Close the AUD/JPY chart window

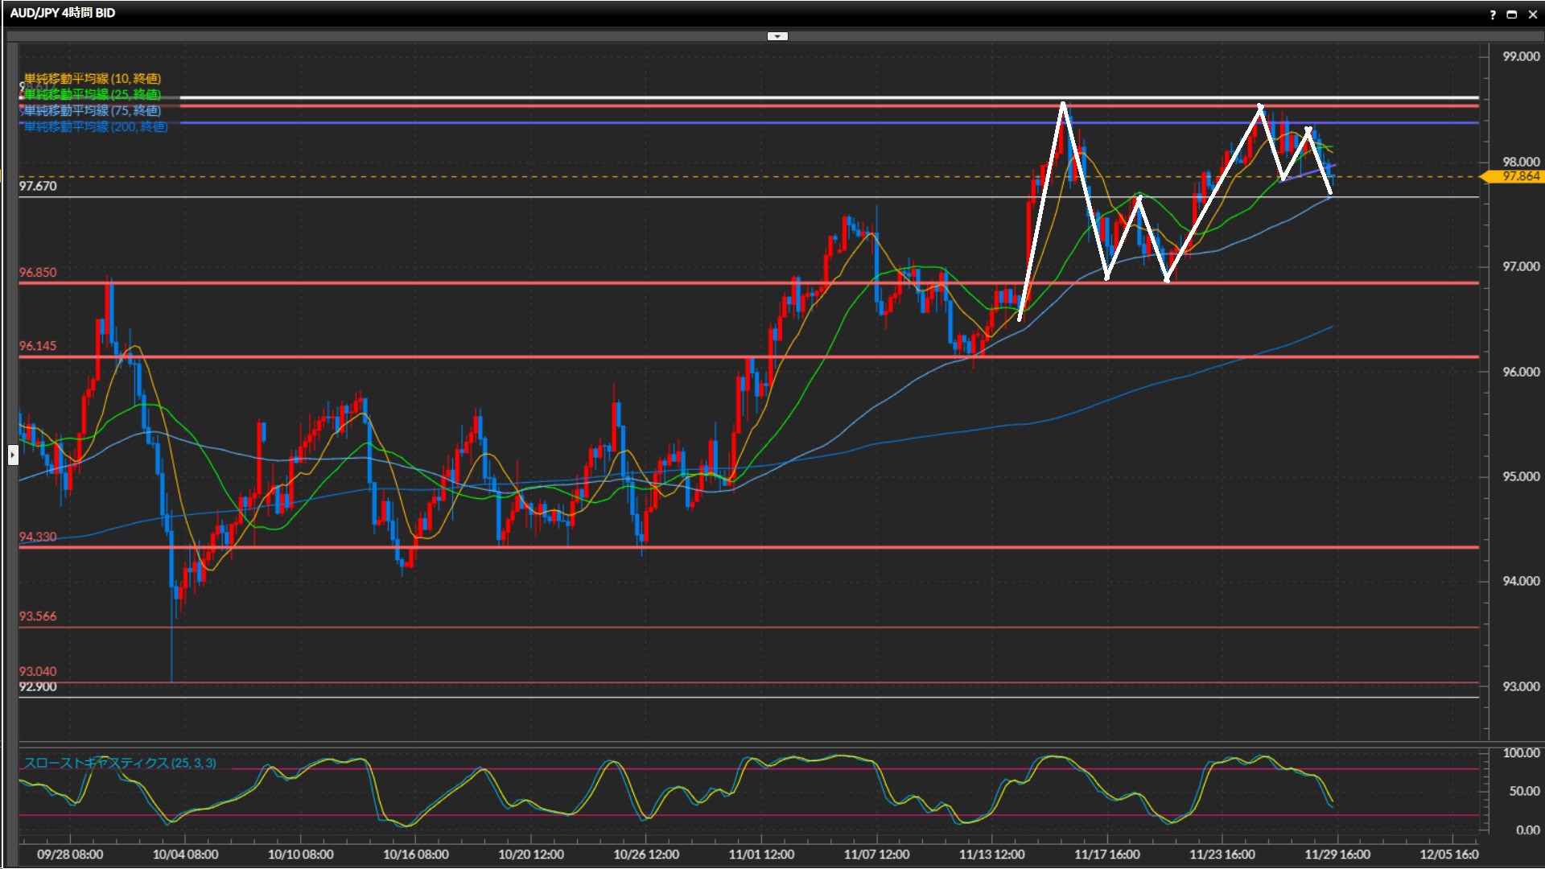[x=1532, y=14]
